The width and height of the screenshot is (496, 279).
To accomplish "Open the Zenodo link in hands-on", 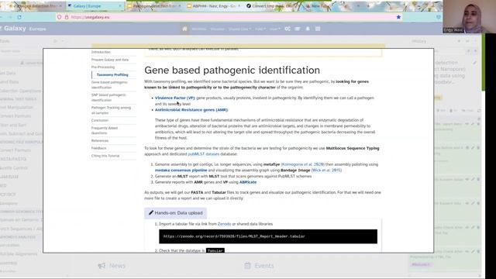I will click(x=224, y=224).
